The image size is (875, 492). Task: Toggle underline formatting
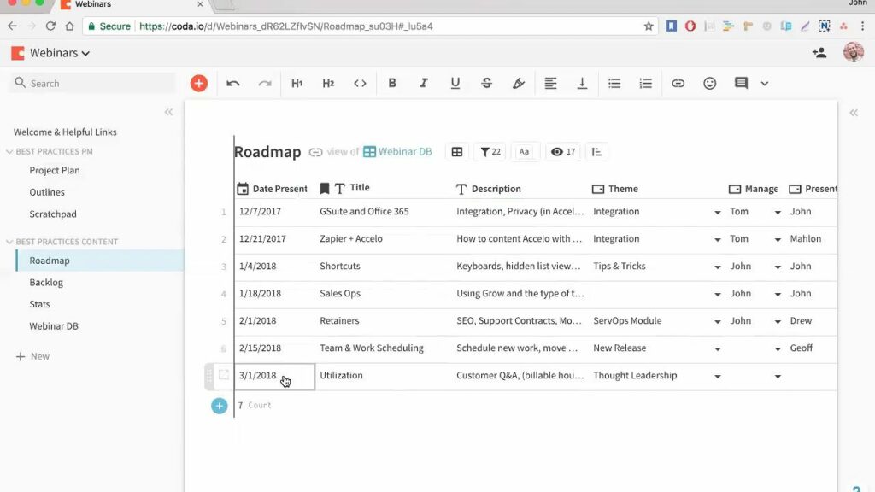point(455,83)
